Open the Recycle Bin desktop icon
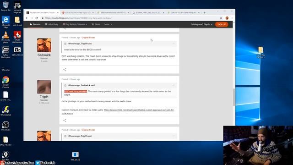 (x=5, y=6)
